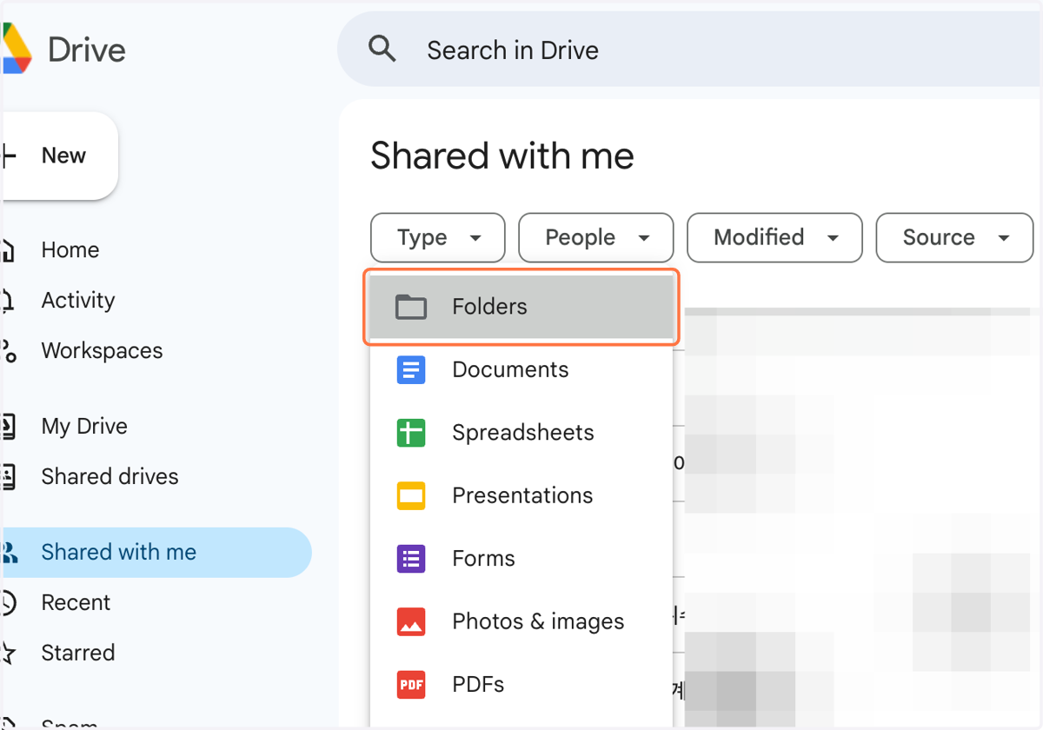The width and height of the screenshot is (1043, 730).
Task: Open the Type filter dropdown
Action: [x=438, y=237]
